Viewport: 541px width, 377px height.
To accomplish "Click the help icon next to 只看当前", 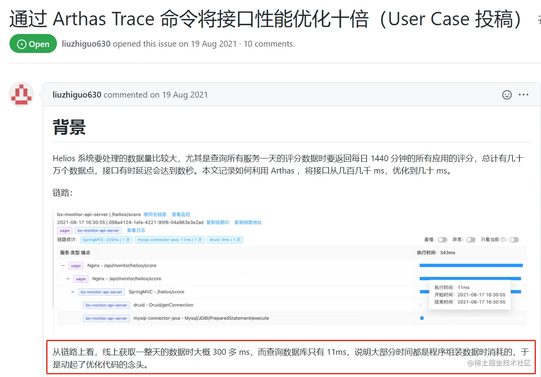I will coord(502,239).
